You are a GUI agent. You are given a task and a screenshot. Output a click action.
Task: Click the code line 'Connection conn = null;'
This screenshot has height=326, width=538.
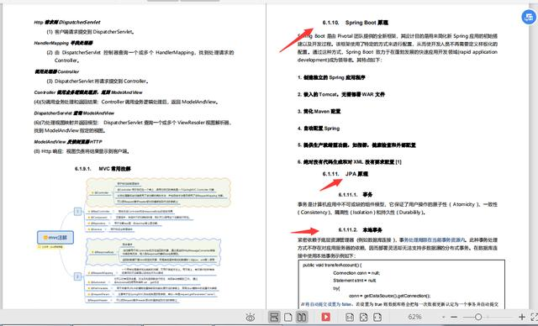coord(356,273)
